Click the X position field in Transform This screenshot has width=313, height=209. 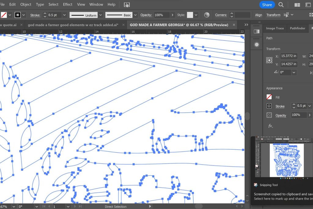click(x=289, y=56)
